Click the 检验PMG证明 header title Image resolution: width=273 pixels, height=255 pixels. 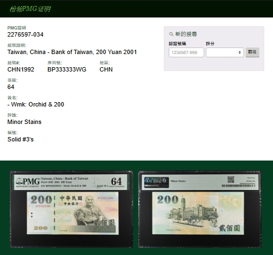tap(30, 9)
